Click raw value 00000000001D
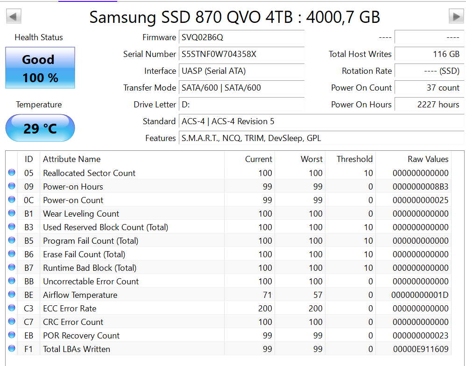 click(420, 295)
